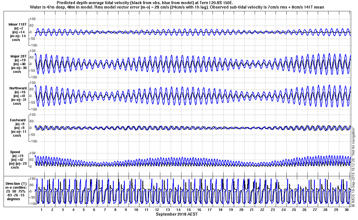
Task: Click day '5' on the date axis
Action: (84, 210)
